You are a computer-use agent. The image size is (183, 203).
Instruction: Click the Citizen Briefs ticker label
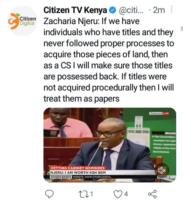click(x=61, y=177)
